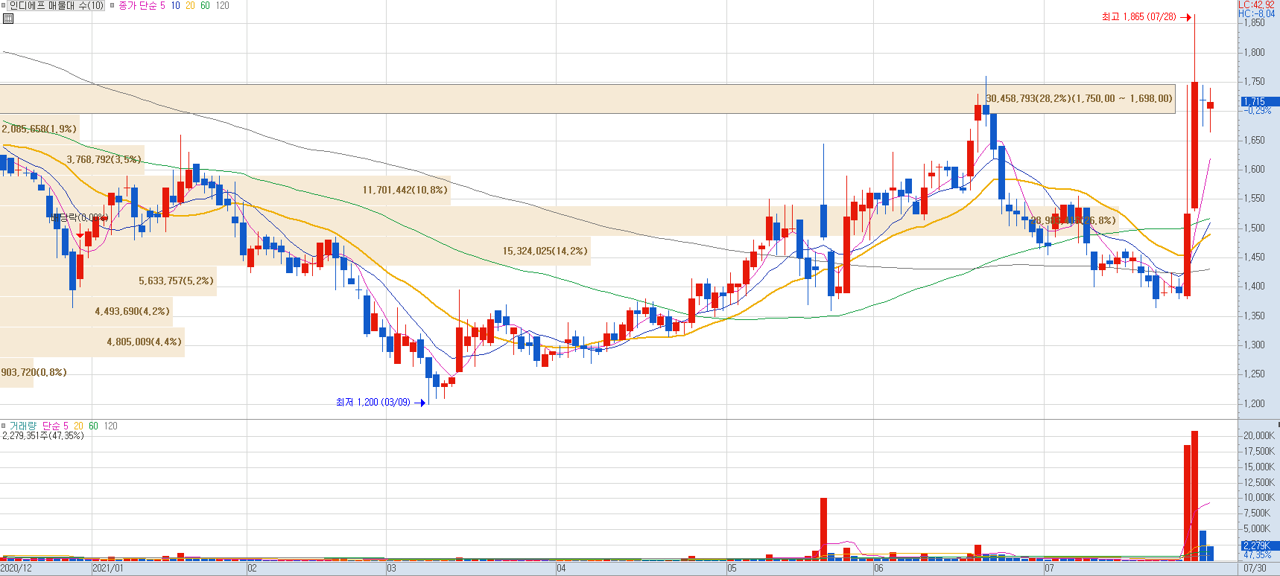Click the 15,324,025(14.2%) volume profile label
The image size is (1280, 576).
click(x=545, y=251)
